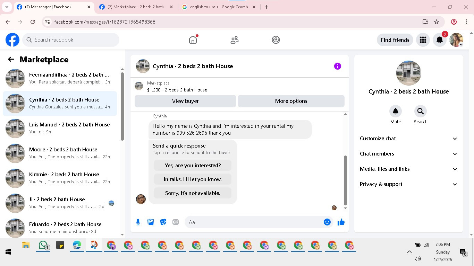Click the browser address bar URL
Viewport: 474px width, 266px height.
pyautogui.click(x=105, y=22)
